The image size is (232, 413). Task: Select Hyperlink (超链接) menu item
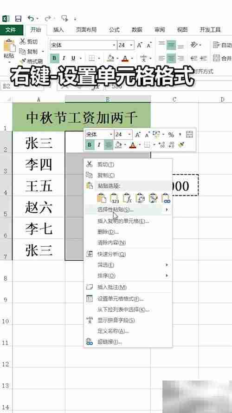click(128, 342)
